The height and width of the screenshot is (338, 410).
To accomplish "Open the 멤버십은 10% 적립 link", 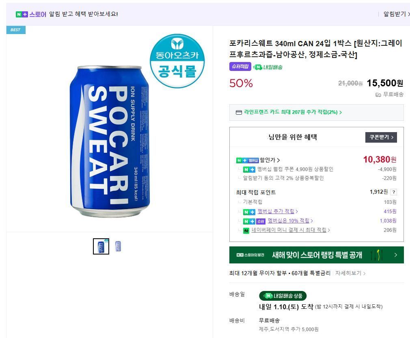I will pos(290,221).
